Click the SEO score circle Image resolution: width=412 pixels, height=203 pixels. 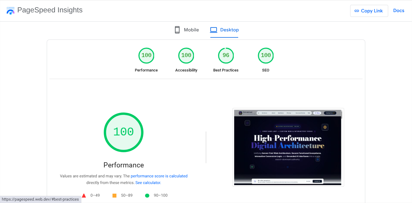coord(266,56)
